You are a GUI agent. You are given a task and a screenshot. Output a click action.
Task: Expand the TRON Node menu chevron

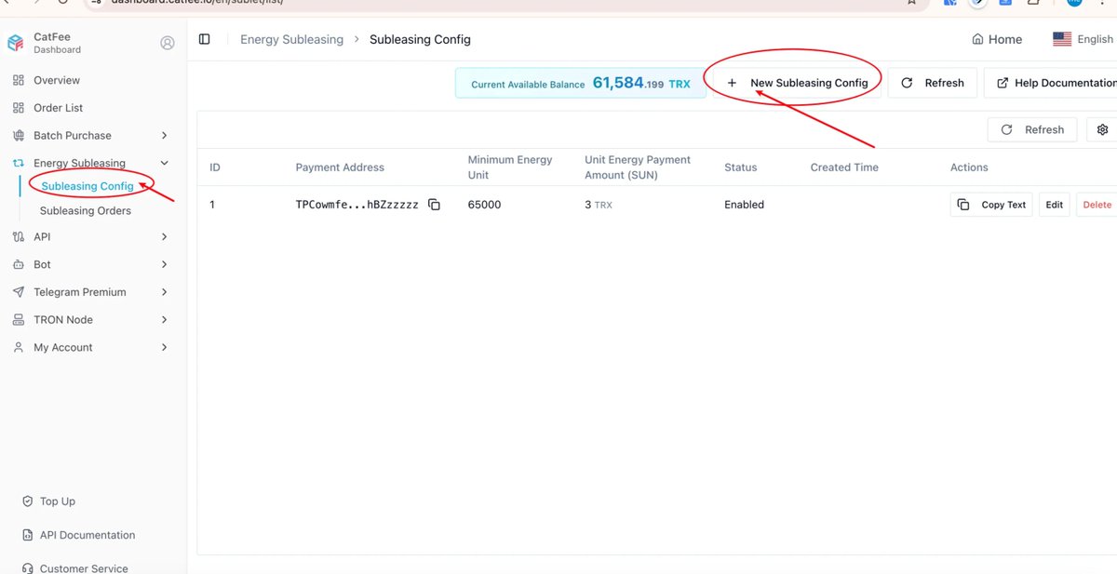165,320
